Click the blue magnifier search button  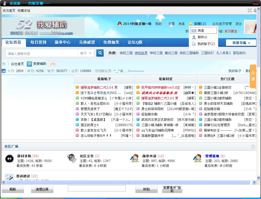[100, 53]
